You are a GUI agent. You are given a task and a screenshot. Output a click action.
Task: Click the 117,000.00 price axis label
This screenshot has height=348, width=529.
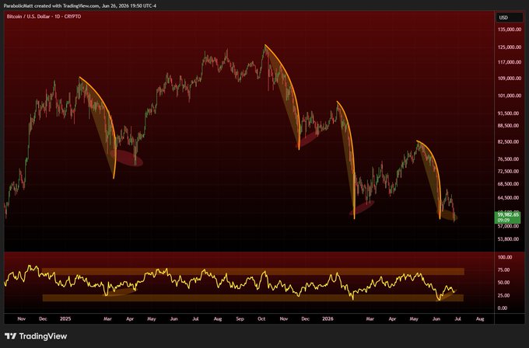509,62
